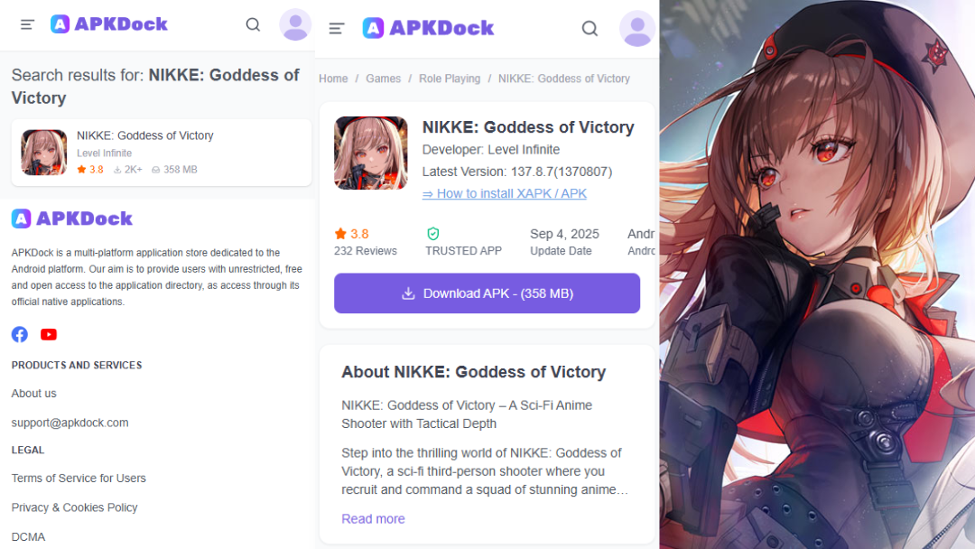Open Games breadcrumb category
The height and width of the screenshot is (549, 975).
pyautogui.click(x=383, y=79)
